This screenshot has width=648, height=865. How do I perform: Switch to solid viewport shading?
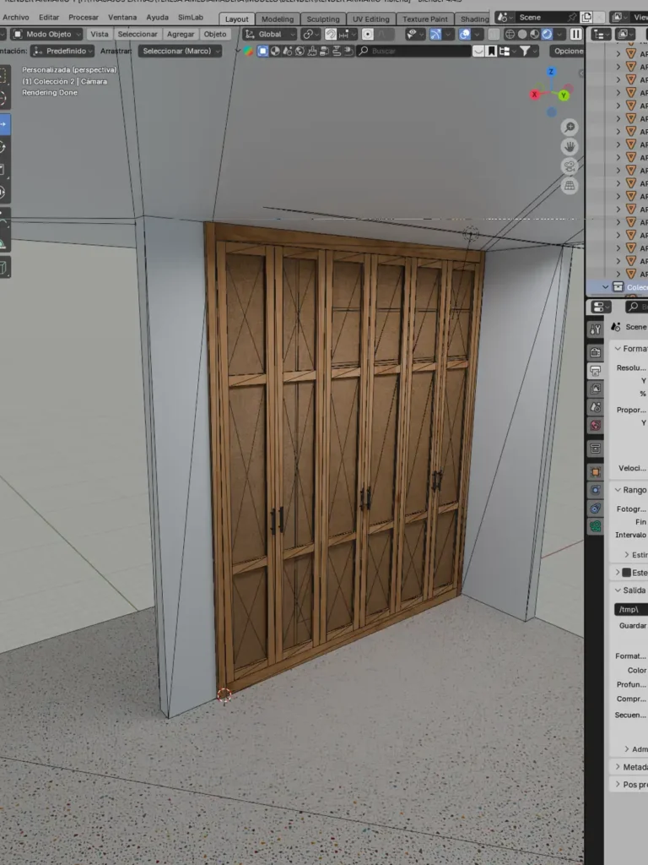(522, 34)
